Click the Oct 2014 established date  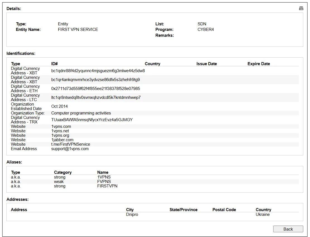tap(59, 106)
